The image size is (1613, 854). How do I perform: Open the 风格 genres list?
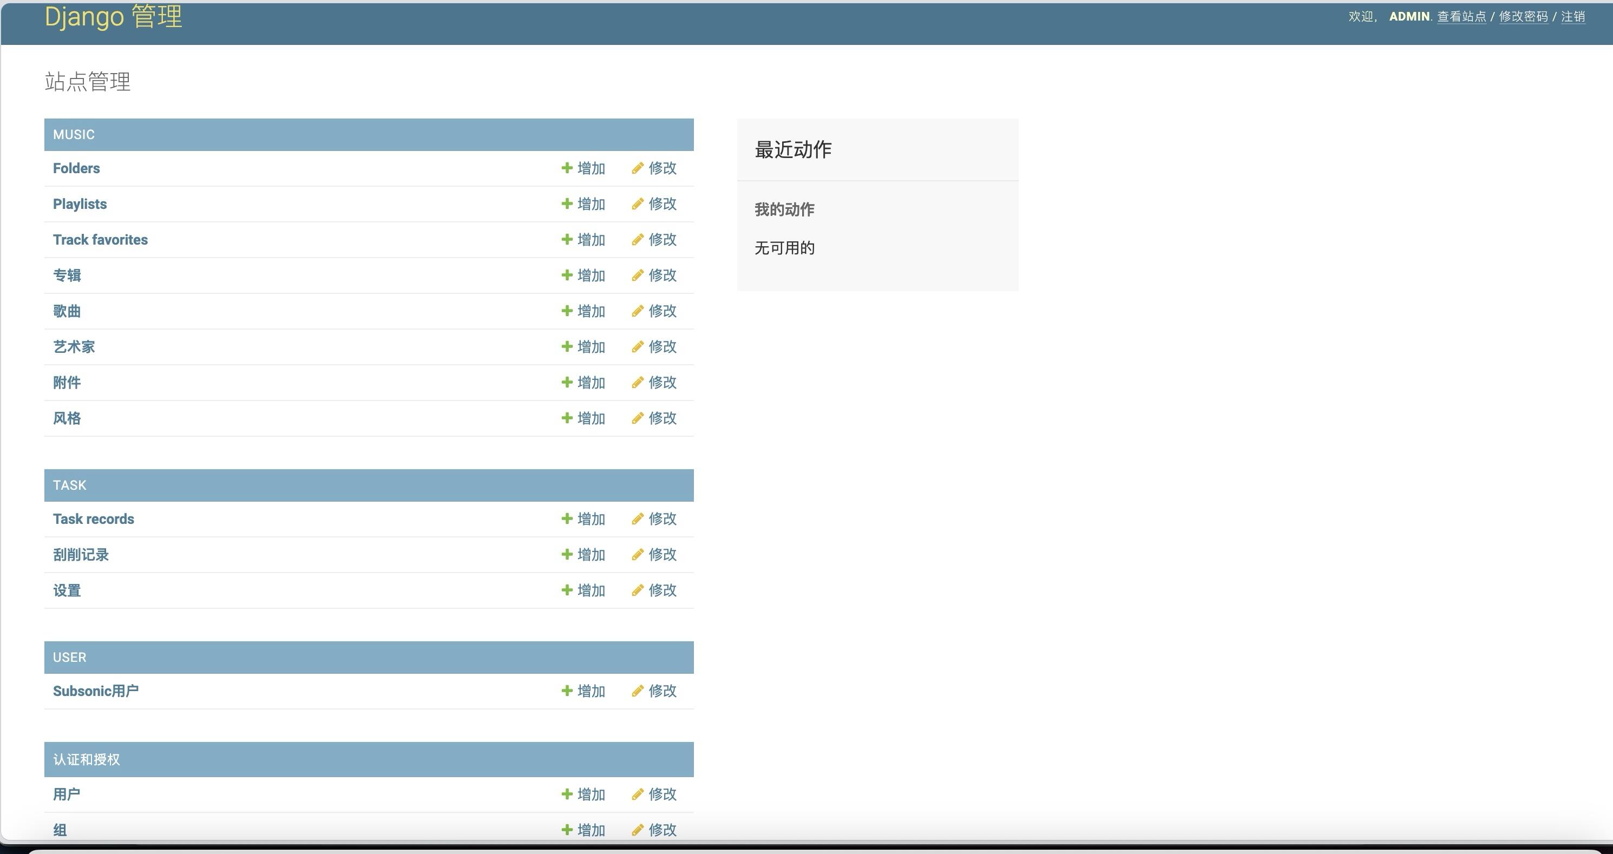[67, 418]
